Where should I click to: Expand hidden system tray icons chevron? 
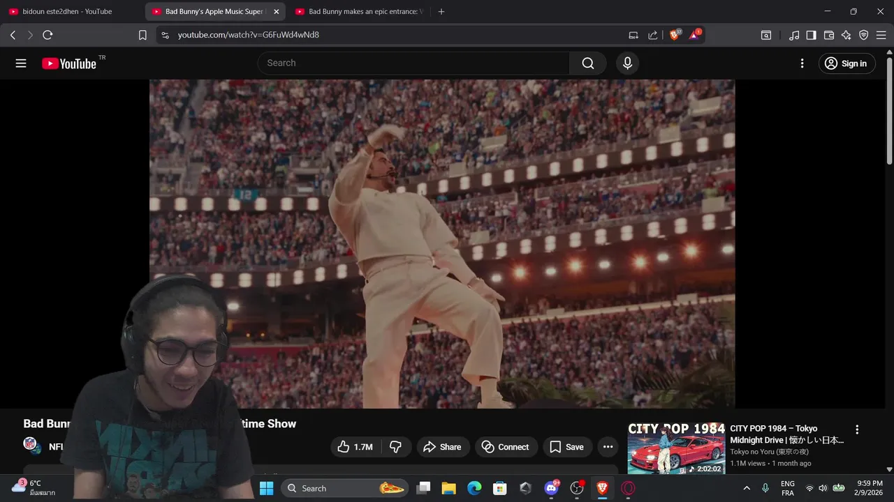747,488
